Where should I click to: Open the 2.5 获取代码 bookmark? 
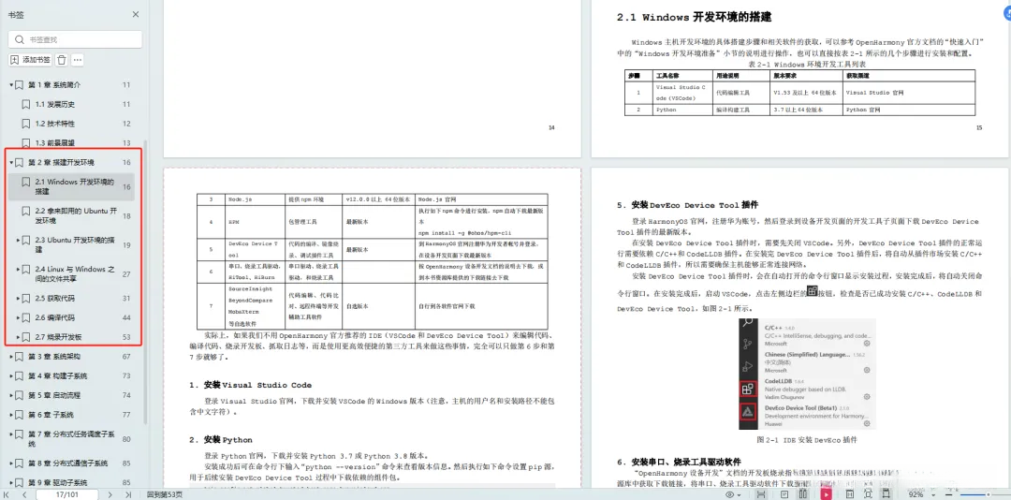55,298
